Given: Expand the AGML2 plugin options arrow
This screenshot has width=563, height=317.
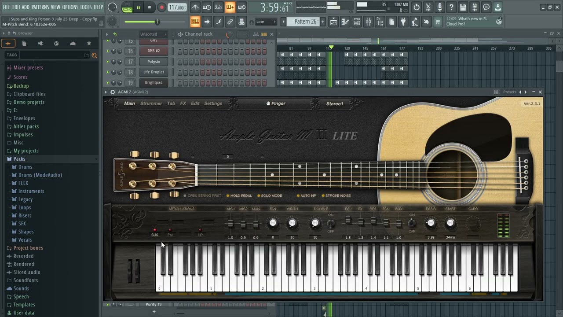Looking at the screenshot, I should [106, 92].
